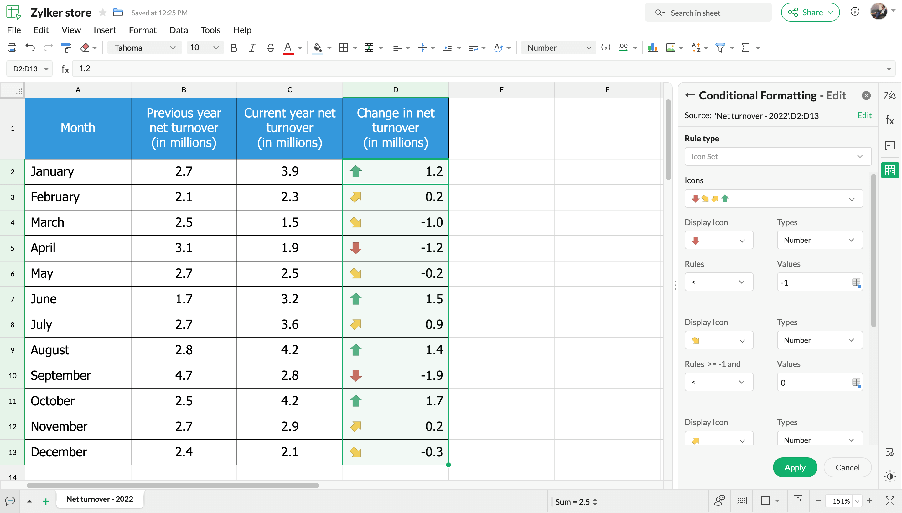Image resolution: width=902 pixels, height=513 pixels.
Task: Expand the Number format dropdown in toolbar
Action: point(557,48)
